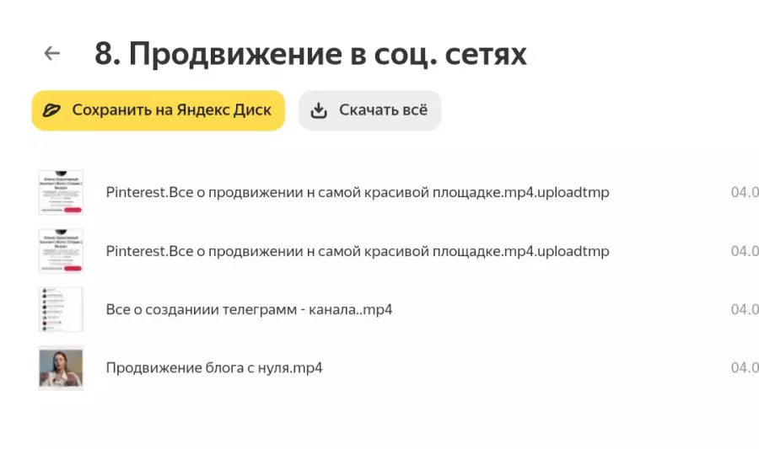This screenshot has width=759, height=449.
Task: Go back using the left arrow
Action: [52, 53]
